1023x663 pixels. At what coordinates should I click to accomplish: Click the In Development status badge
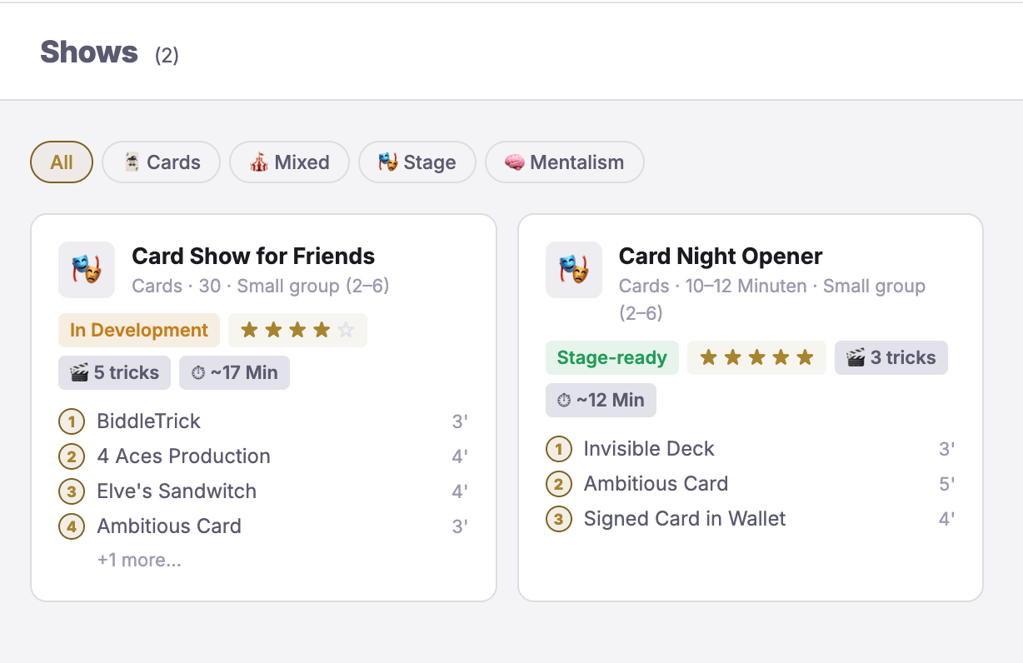[x=139, y=331]
